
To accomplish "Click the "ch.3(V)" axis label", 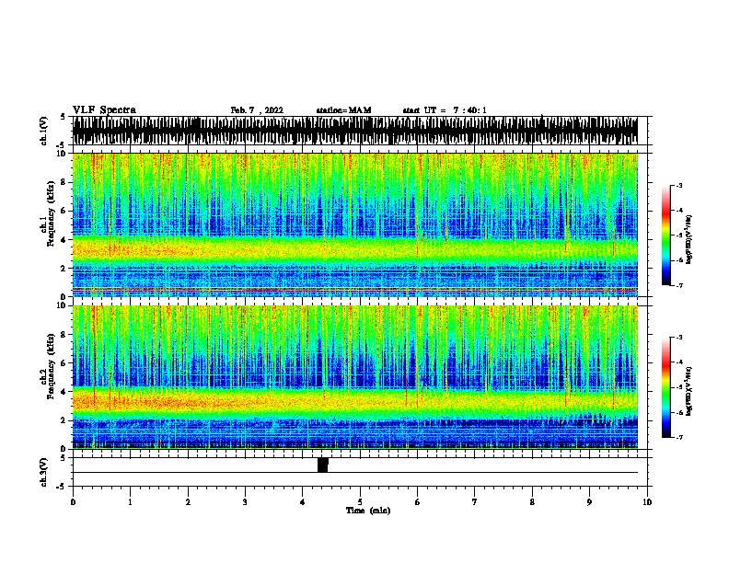I will (x=44, y=472).
